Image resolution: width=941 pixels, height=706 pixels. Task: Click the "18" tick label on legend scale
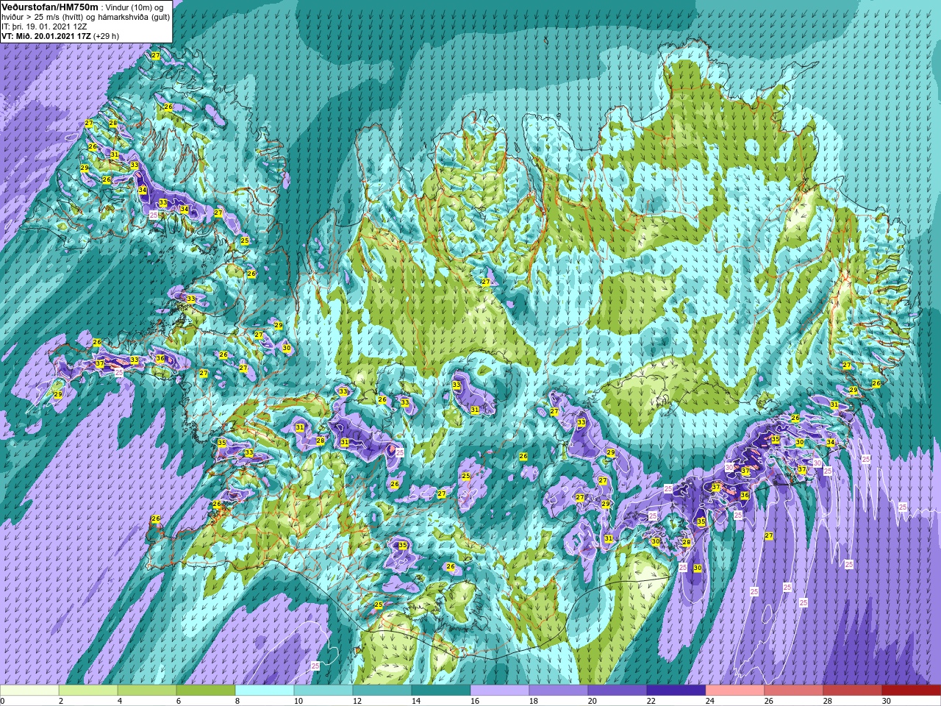pyautogui.click(x=534, y=702)
